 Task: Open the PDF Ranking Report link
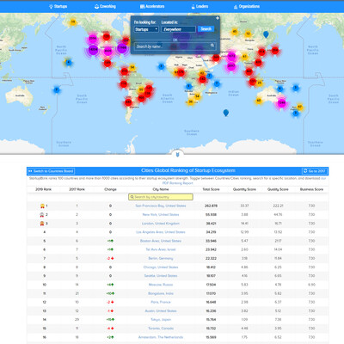(178, 183)
